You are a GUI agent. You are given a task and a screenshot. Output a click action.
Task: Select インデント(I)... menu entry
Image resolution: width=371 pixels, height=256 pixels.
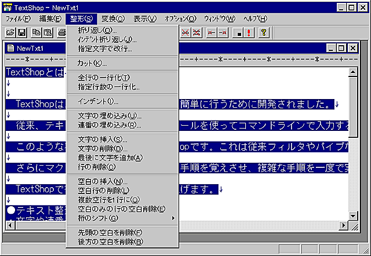pos(122,101)
